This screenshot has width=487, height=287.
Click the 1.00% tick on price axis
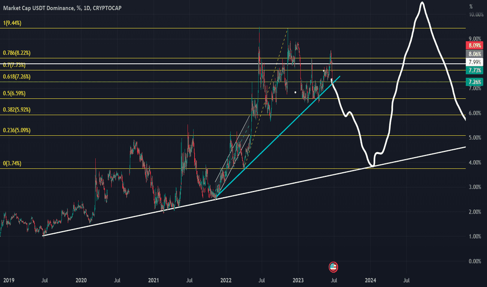point(475,236)
